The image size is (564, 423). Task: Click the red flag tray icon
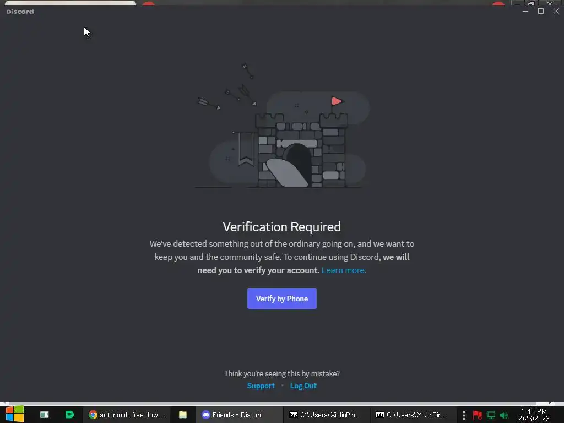[x=478, y=415]
